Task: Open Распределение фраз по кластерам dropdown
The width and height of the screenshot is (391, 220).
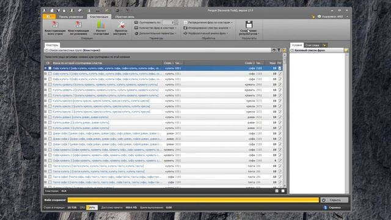Action: (208, 23)
